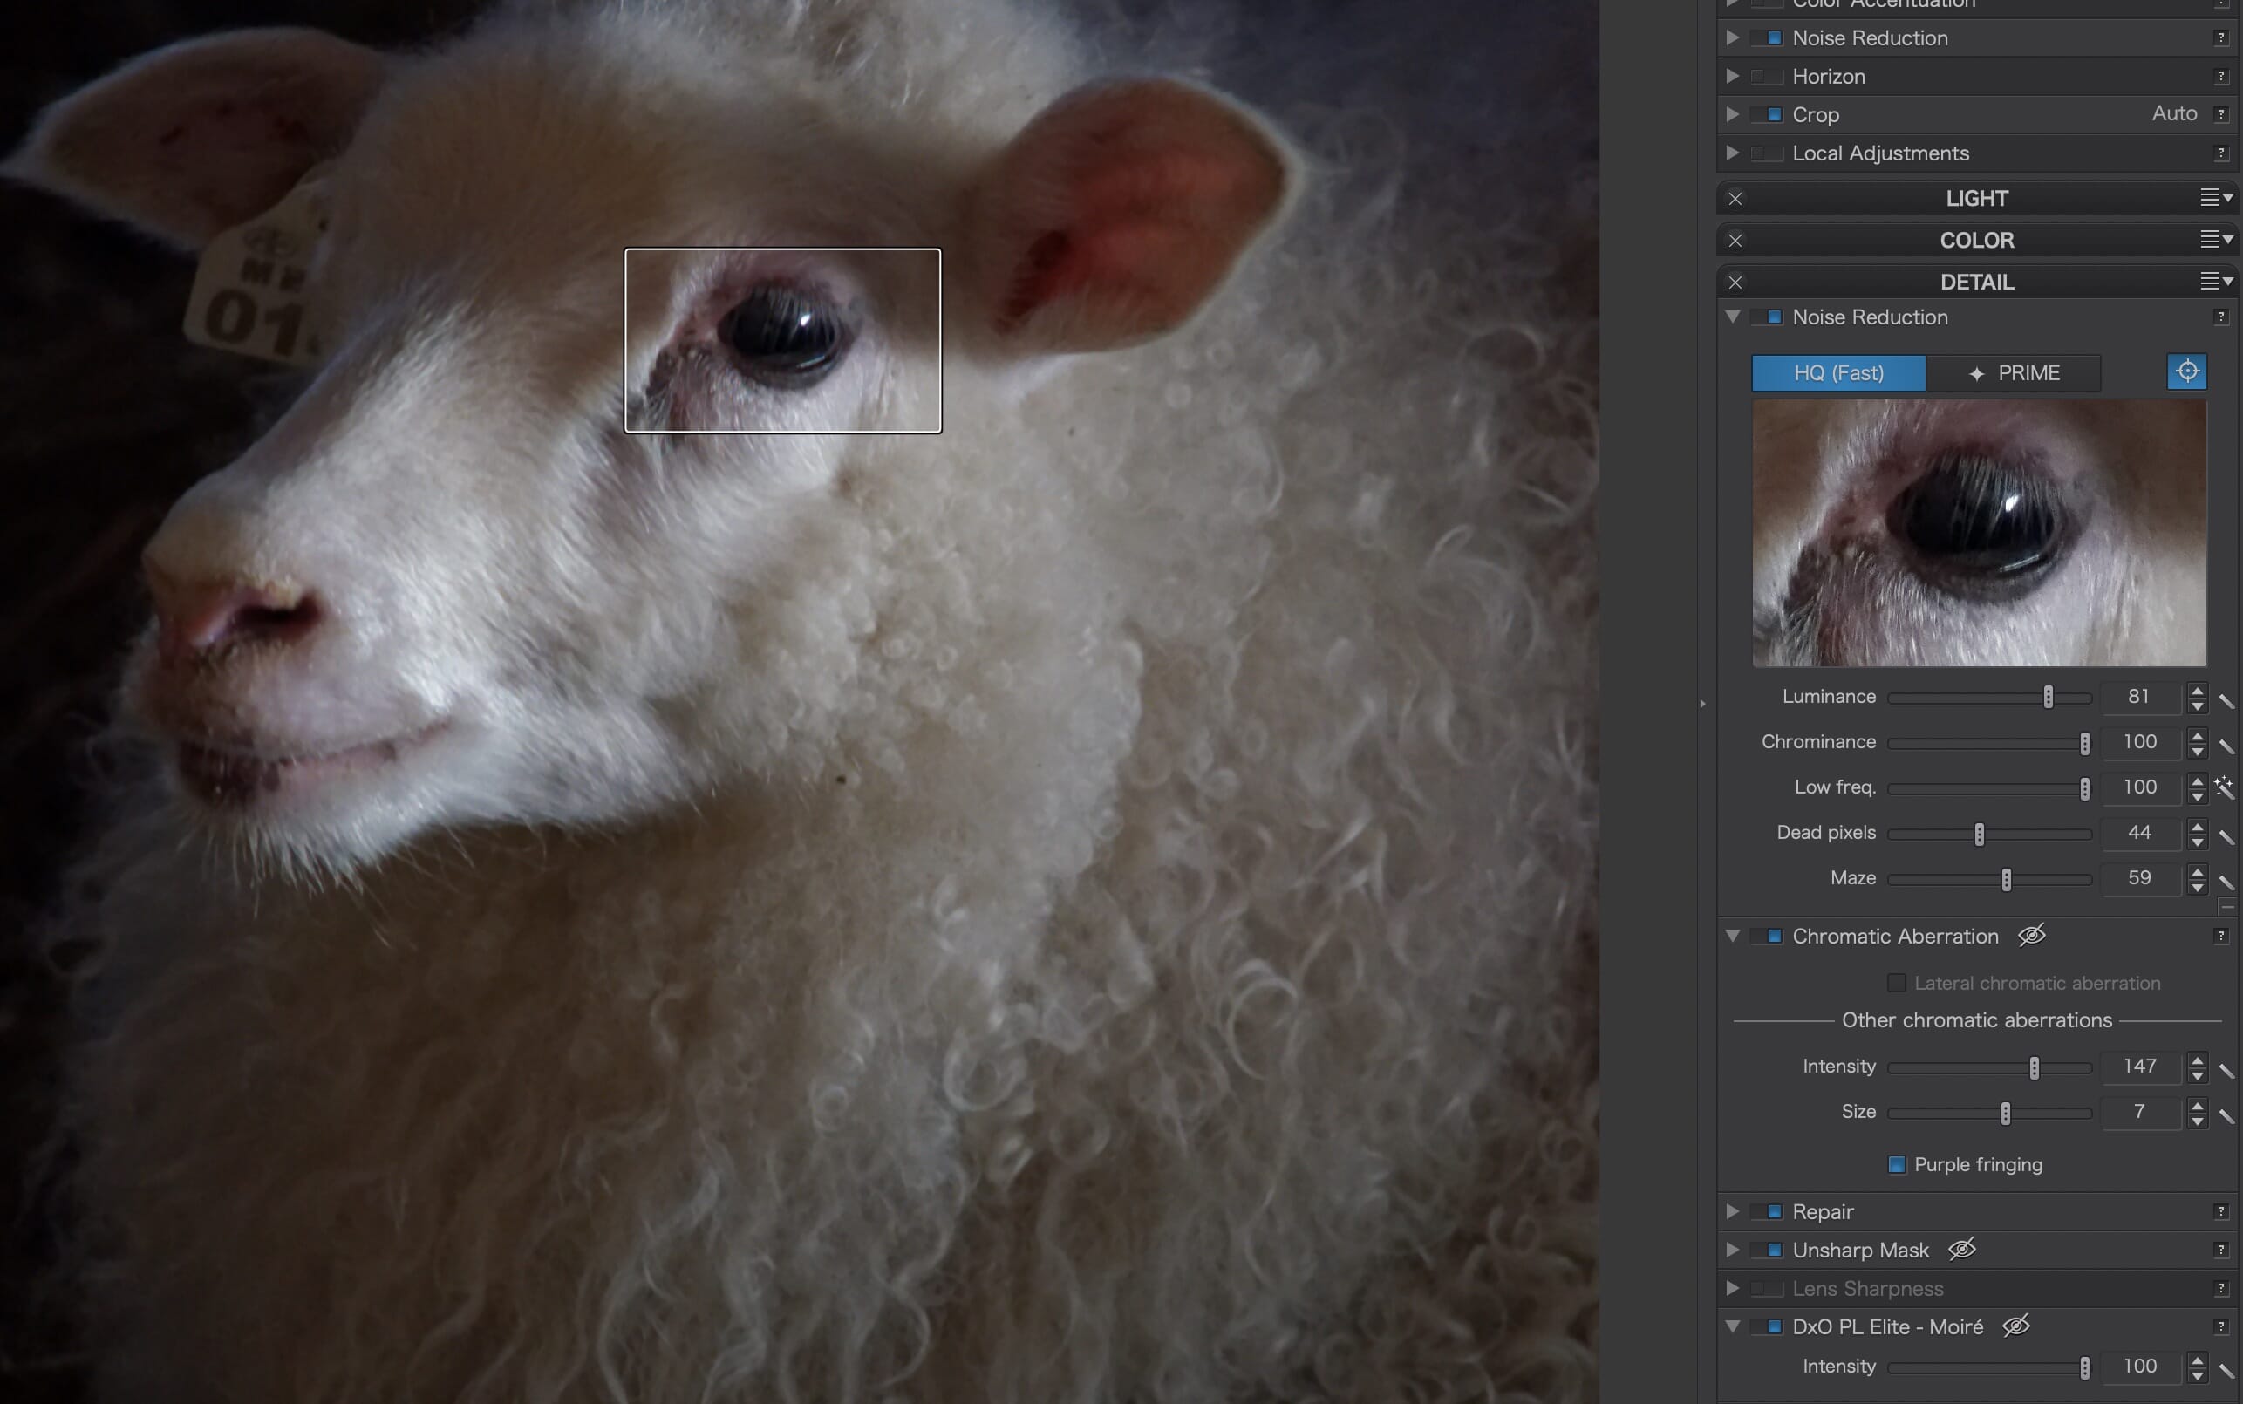This screenshot has width=2243, height=1404.
Task: Open the COLOR palette options menu
Action: click(2216, 240)
